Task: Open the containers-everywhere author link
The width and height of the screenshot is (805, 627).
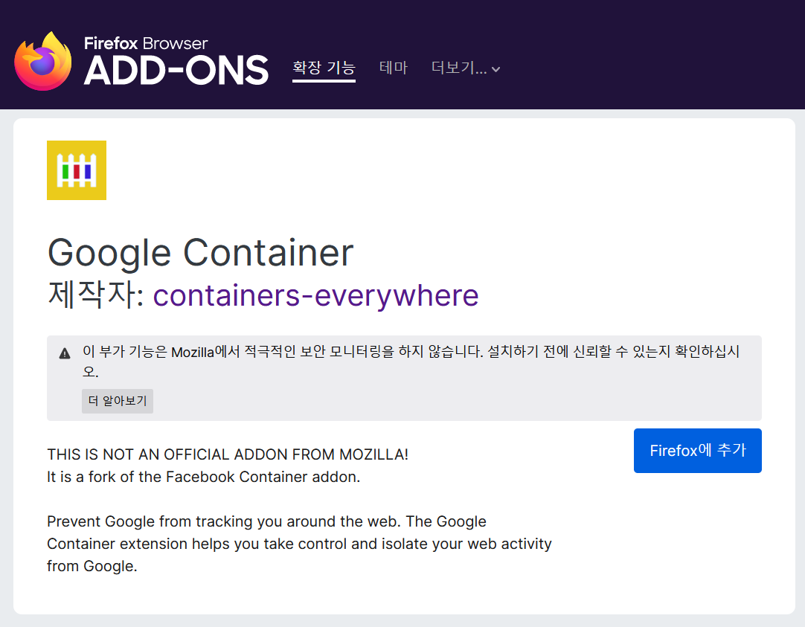Action: pyautogui.click(x=315, y=295)
